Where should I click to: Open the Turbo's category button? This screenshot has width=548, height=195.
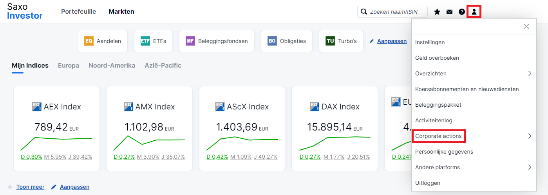point(341,41)
